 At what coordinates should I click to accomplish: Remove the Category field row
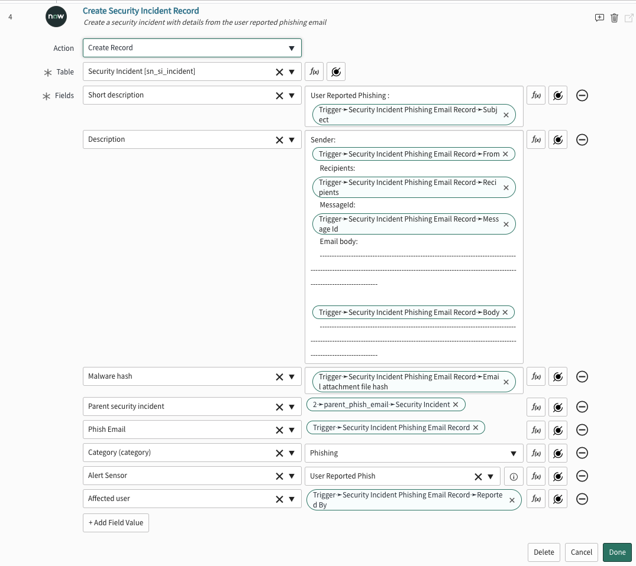pyautogui.click(x=582, y=453)
